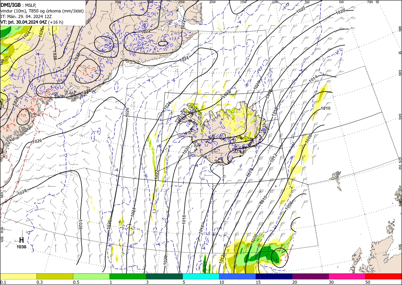Select the dark green 3 mm legend swatch
Screen dimensions: 402x285
164,276
